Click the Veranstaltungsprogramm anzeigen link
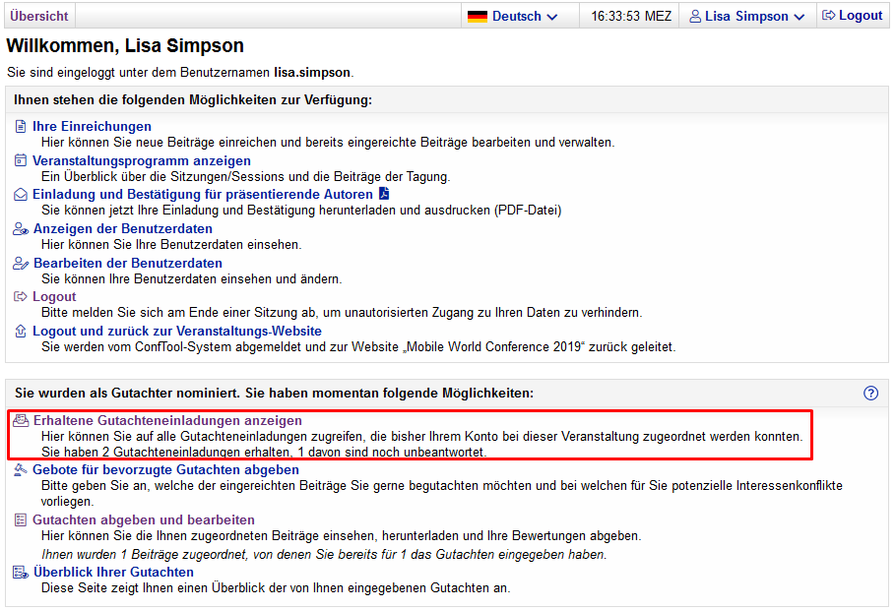This screenshot has width=896, height=610. coord(142,160)
